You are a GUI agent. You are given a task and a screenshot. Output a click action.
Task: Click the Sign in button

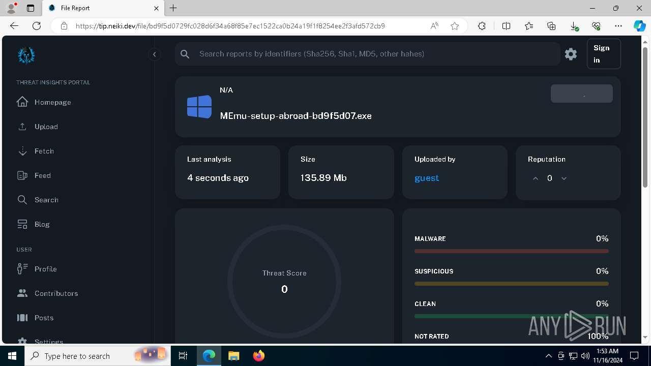(x=604, y=54)
